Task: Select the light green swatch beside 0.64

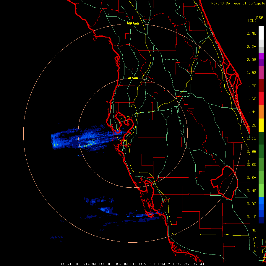Action: (261, 177)
